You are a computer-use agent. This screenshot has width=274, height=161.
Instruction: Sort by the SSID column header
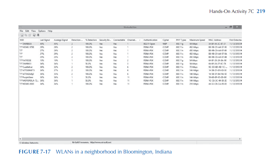point(29,40)
